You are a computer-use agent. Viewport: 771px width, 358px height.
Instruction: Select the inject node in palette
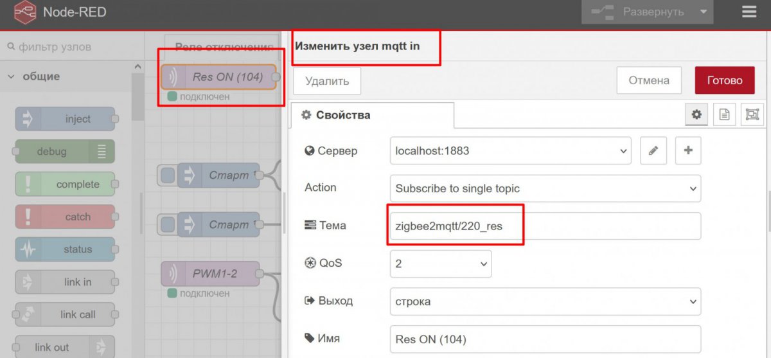coord(65,119)
